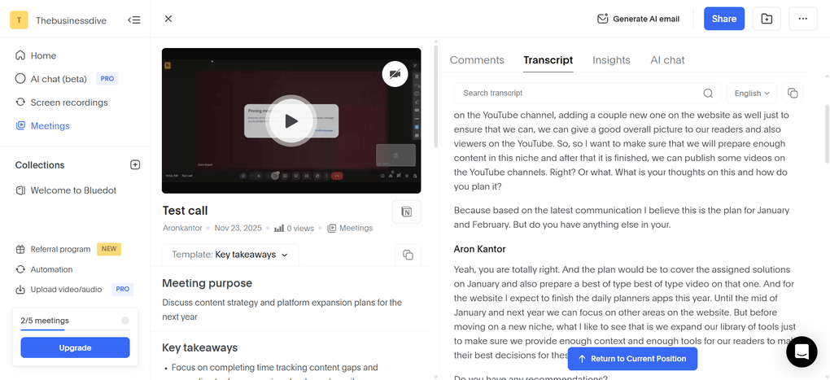Add a new collection with plus icon
Screen dimensions: 830x380
tap(135, 164)
